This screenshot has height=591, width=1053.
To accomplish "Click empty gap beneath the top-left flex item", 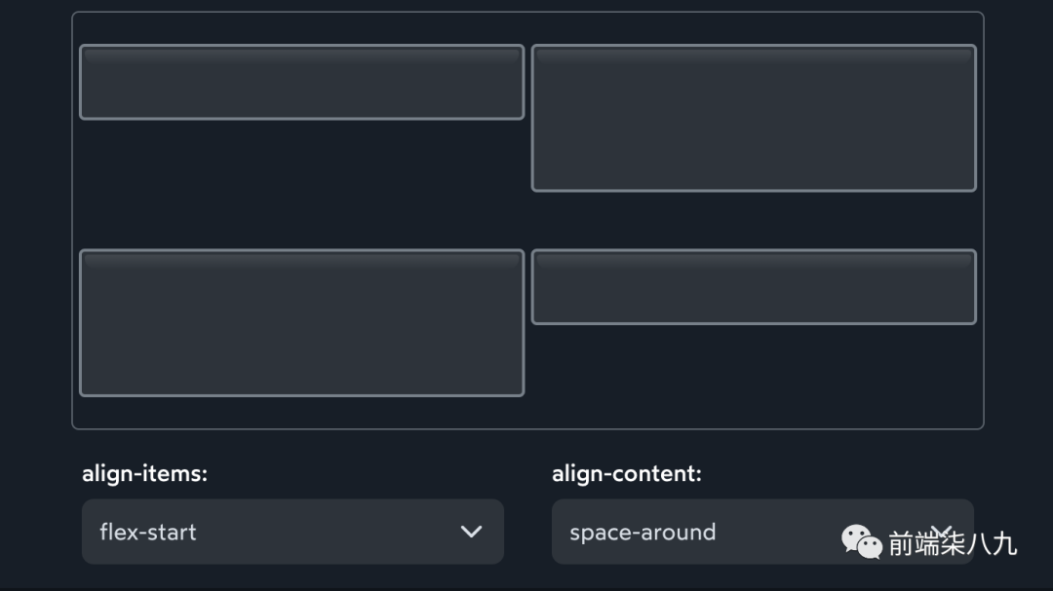I will click(301, 185).
